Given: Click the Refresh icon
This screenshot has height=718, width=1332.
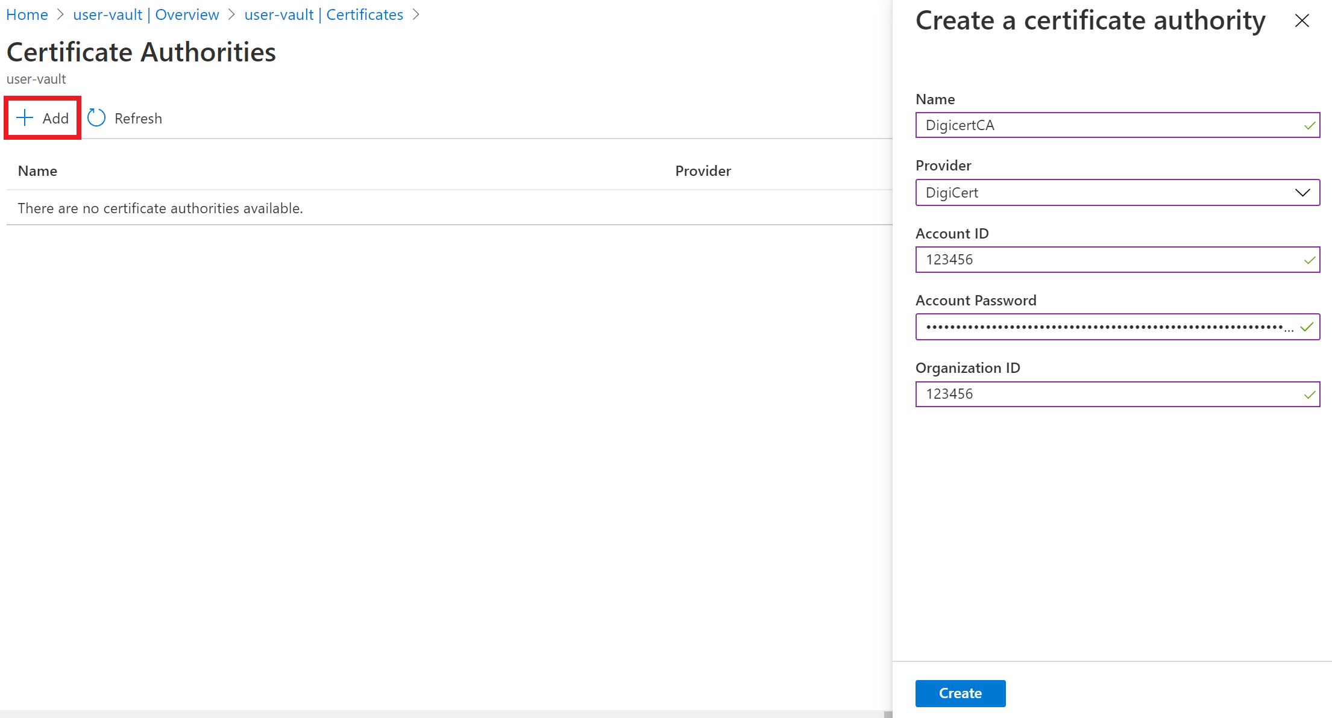Looking at the screenshot, I should (96, 119).
